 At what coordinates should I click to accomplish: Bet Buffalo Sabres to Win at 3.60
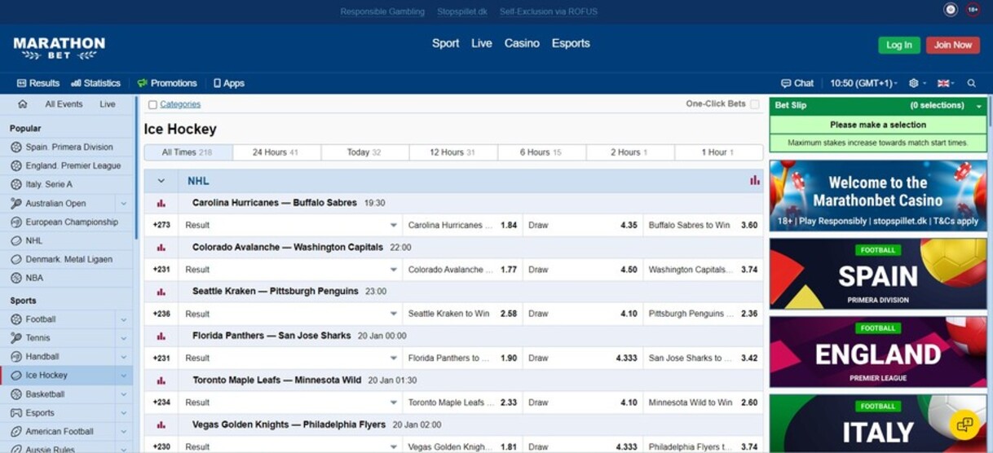[703, 225]
